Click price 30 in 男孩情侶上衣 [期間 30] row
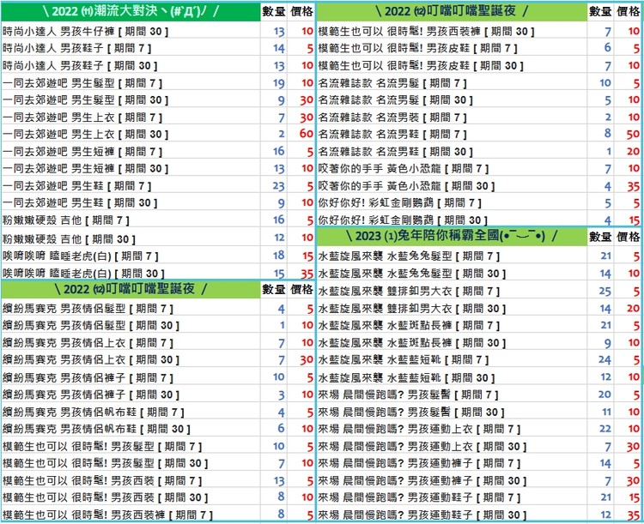The image size is (644, 524). pyautogui.click(x=307, y=360)
